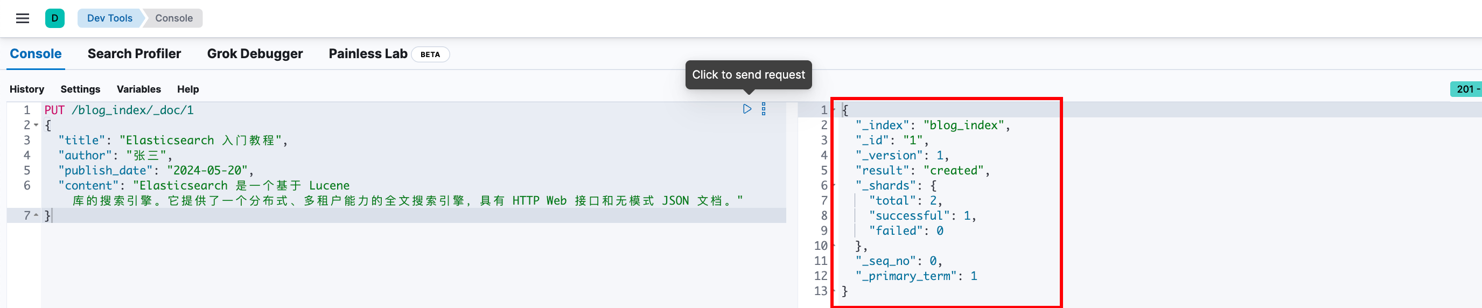Send request with the play icon
This screenshot has width=1482, height=308.
tap(747, 109)
